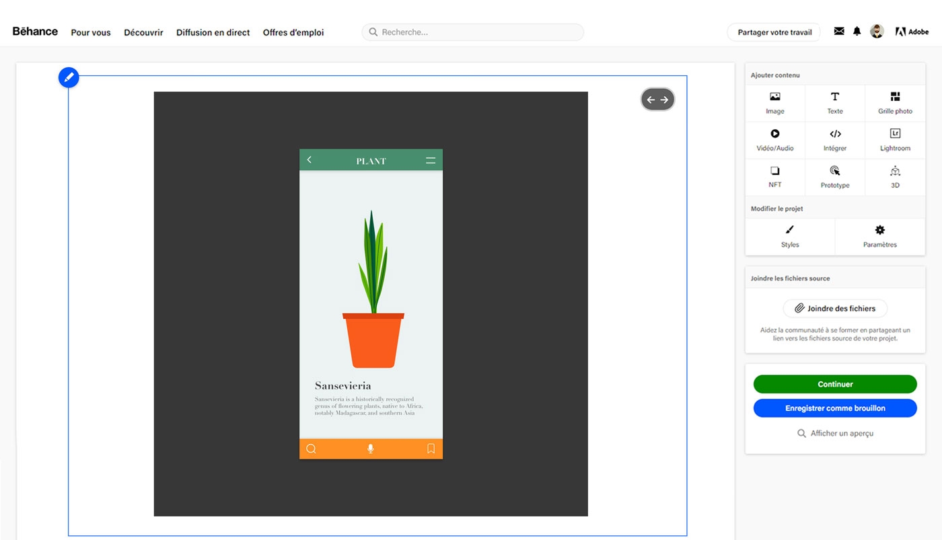The width and height of the screenshot is (942, 540).
Task: Add an NFT element
Action: pos(774,176)
